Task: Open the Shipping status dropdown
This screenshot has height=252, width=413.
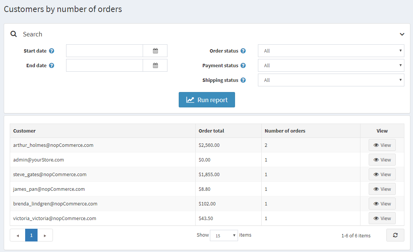Action: click(330, 80)
